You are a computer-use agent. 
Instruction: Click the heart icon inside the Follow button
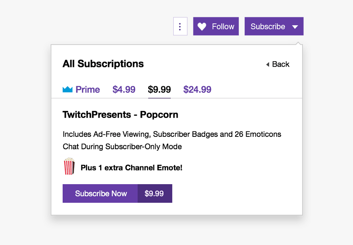tap(202, 26)
